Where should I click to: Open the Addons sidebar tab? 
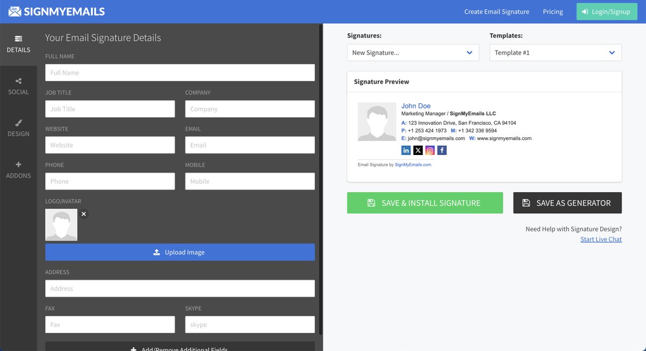tap(18, 170)
